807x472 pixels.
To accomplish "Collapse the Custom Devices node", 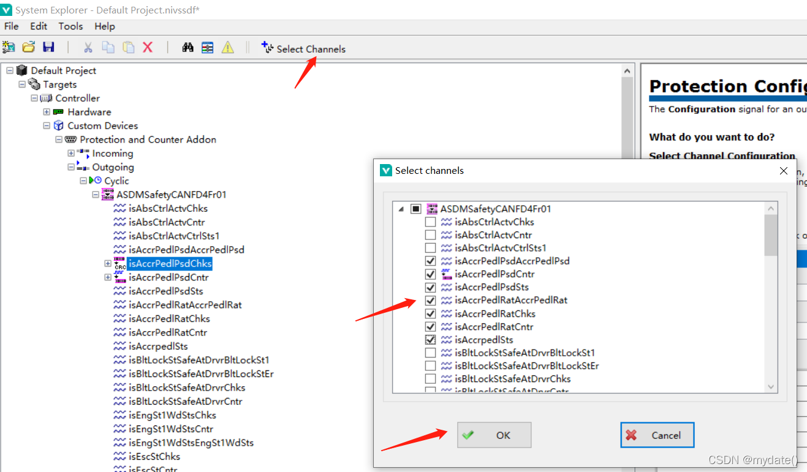I will (47, 125).
